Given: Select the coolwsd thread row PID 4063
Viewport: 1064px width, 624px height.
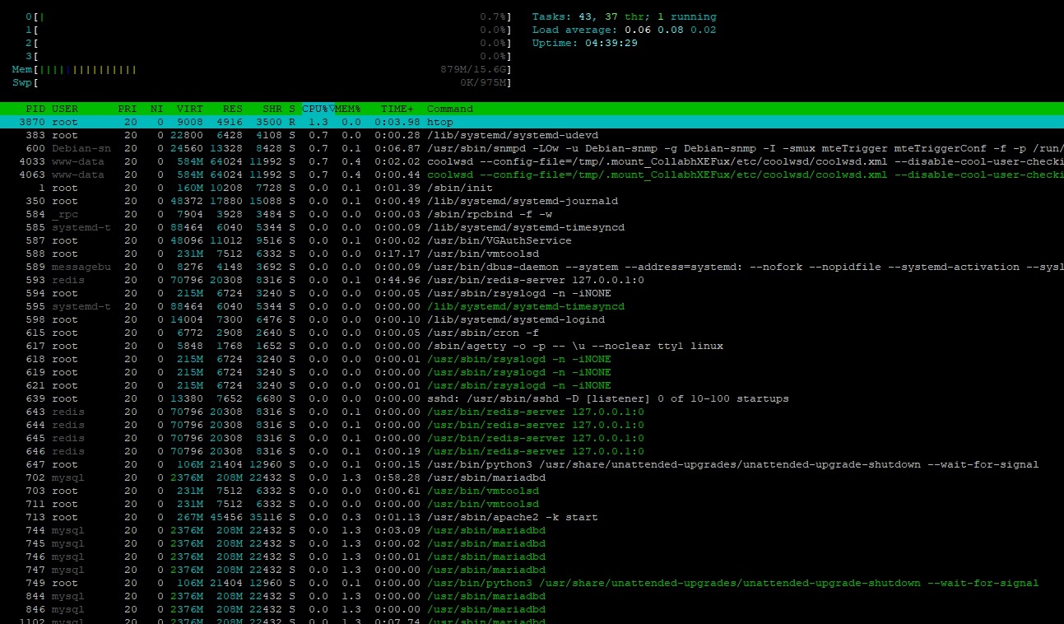Looking at the screenshot, I should [532, 175].
